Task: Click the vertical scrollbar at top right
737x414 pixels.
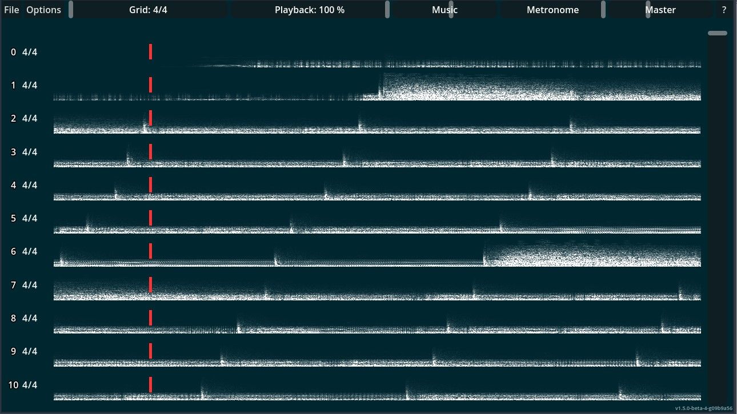Action: click(x=718, y=33)
